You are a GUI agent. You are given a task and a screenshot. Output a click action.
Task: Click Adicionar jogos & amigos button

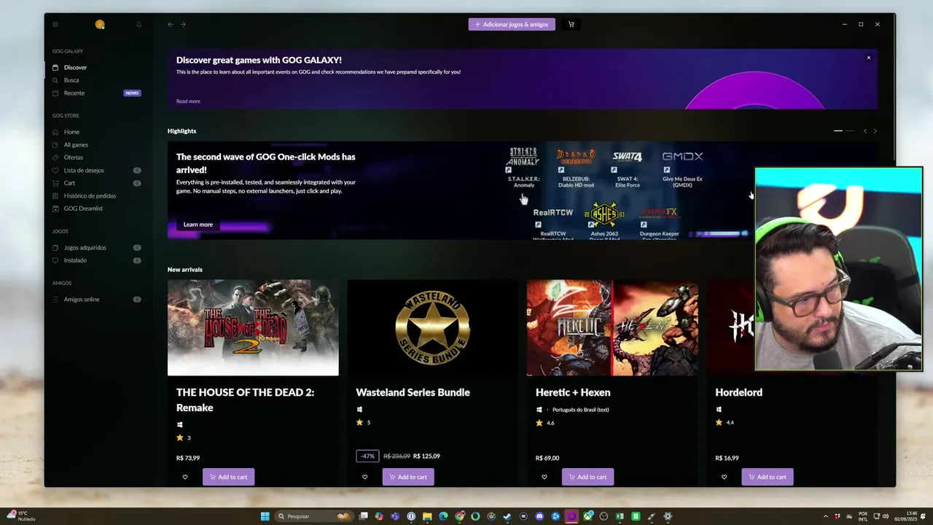click(x=512, y=24)
